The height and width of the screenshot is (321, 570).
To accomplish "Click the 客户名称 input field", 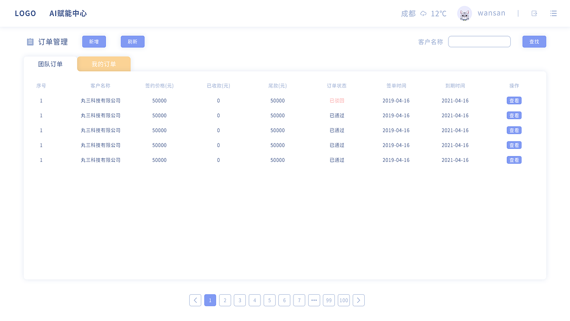I will pos(479,41).
